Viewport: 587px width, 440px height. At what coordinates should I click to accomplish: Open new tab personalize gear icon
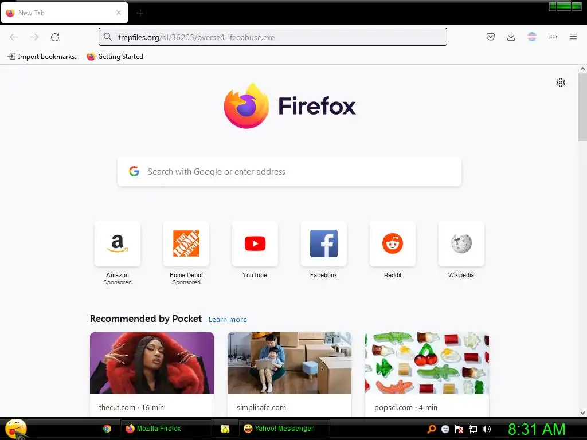pyautogui.click(x=561, y=82)
